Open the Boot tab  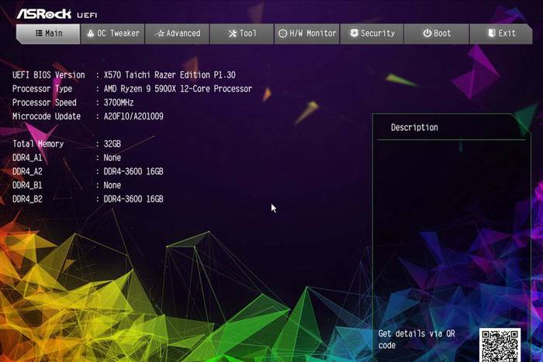(436, 33)
